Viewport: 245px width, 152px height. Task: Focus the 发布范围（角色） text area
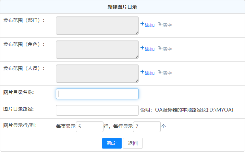pos(97,50)
